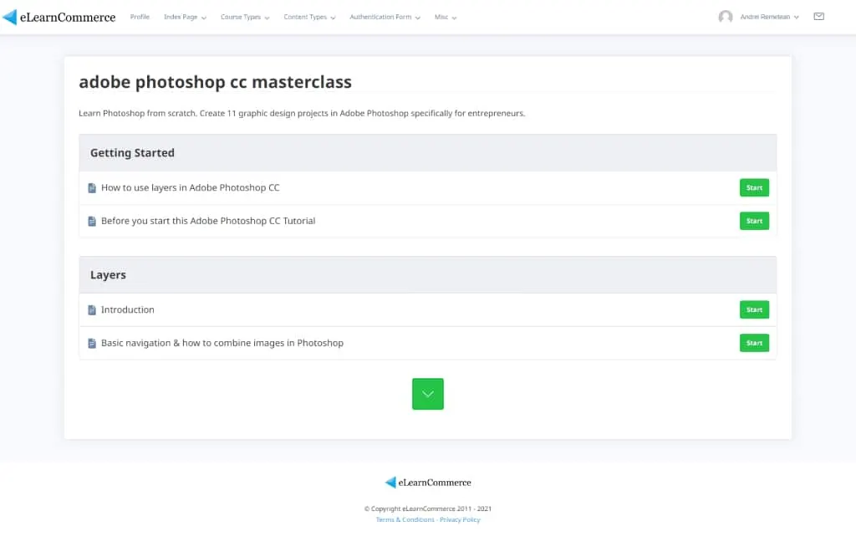
Task: Open Terms & Conditions link
Action: click(x=405, y=519)
